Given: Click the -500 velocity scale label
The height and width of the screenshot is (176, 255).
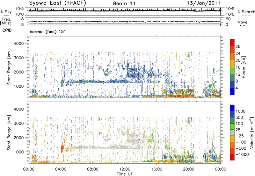Looking at the screenshot, I should [x=241, y=148].
